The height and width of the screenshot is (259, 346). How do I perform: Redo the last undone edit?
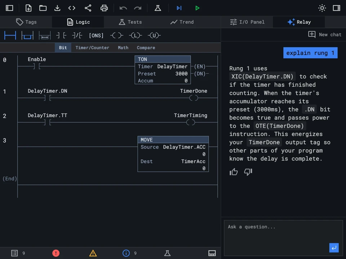click(138, 8)
